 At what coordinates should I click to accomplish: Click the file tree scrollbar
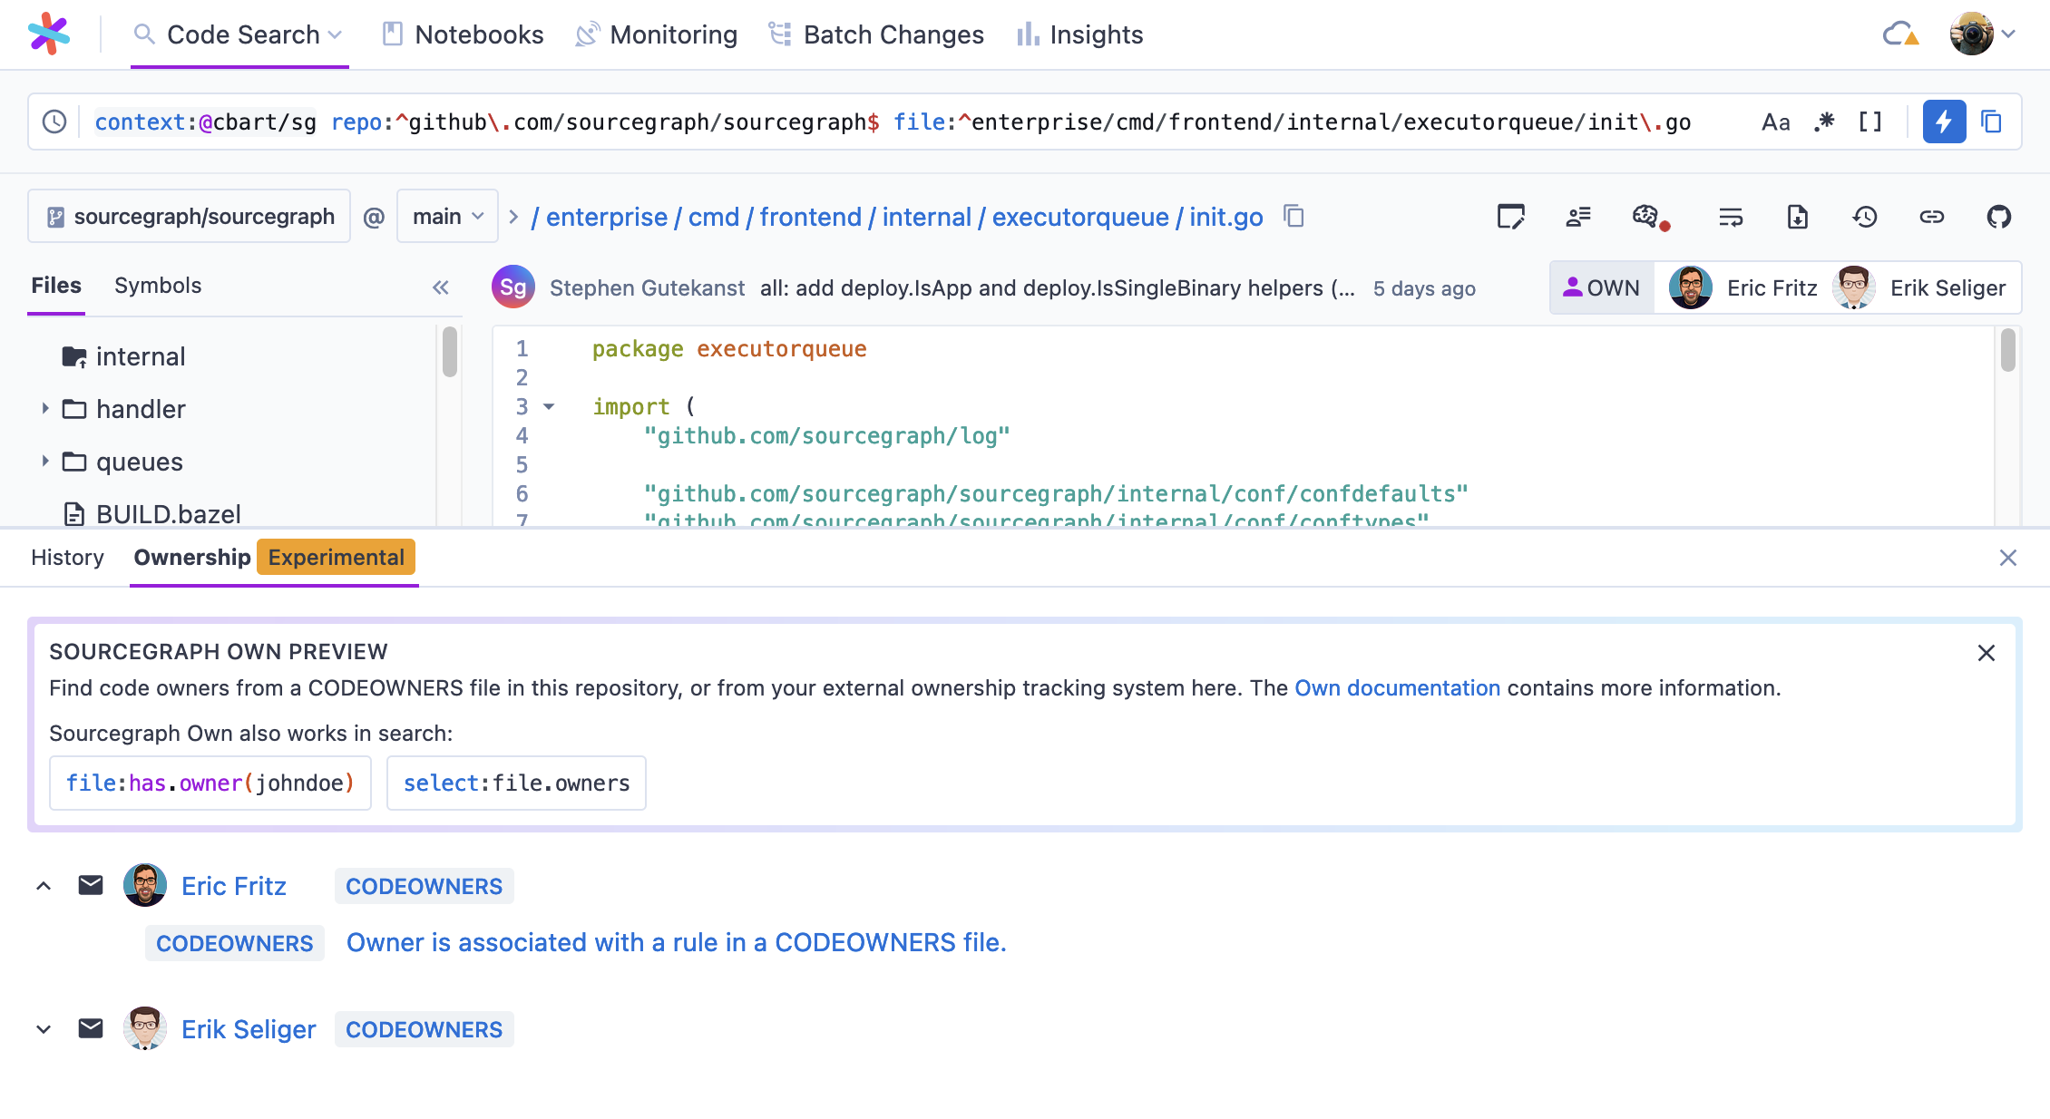(450, 352)
